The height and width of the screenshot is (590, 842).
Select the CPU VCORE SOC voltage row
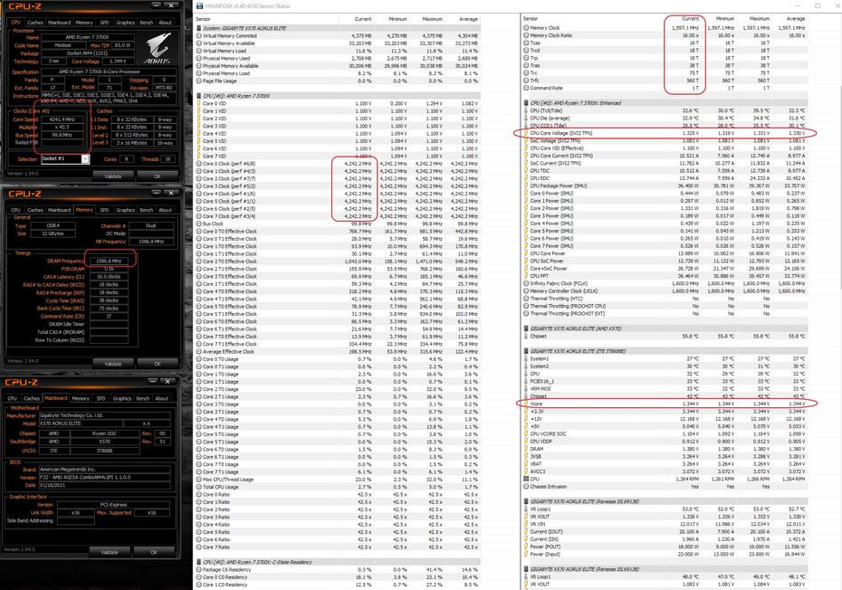(665, 433)
